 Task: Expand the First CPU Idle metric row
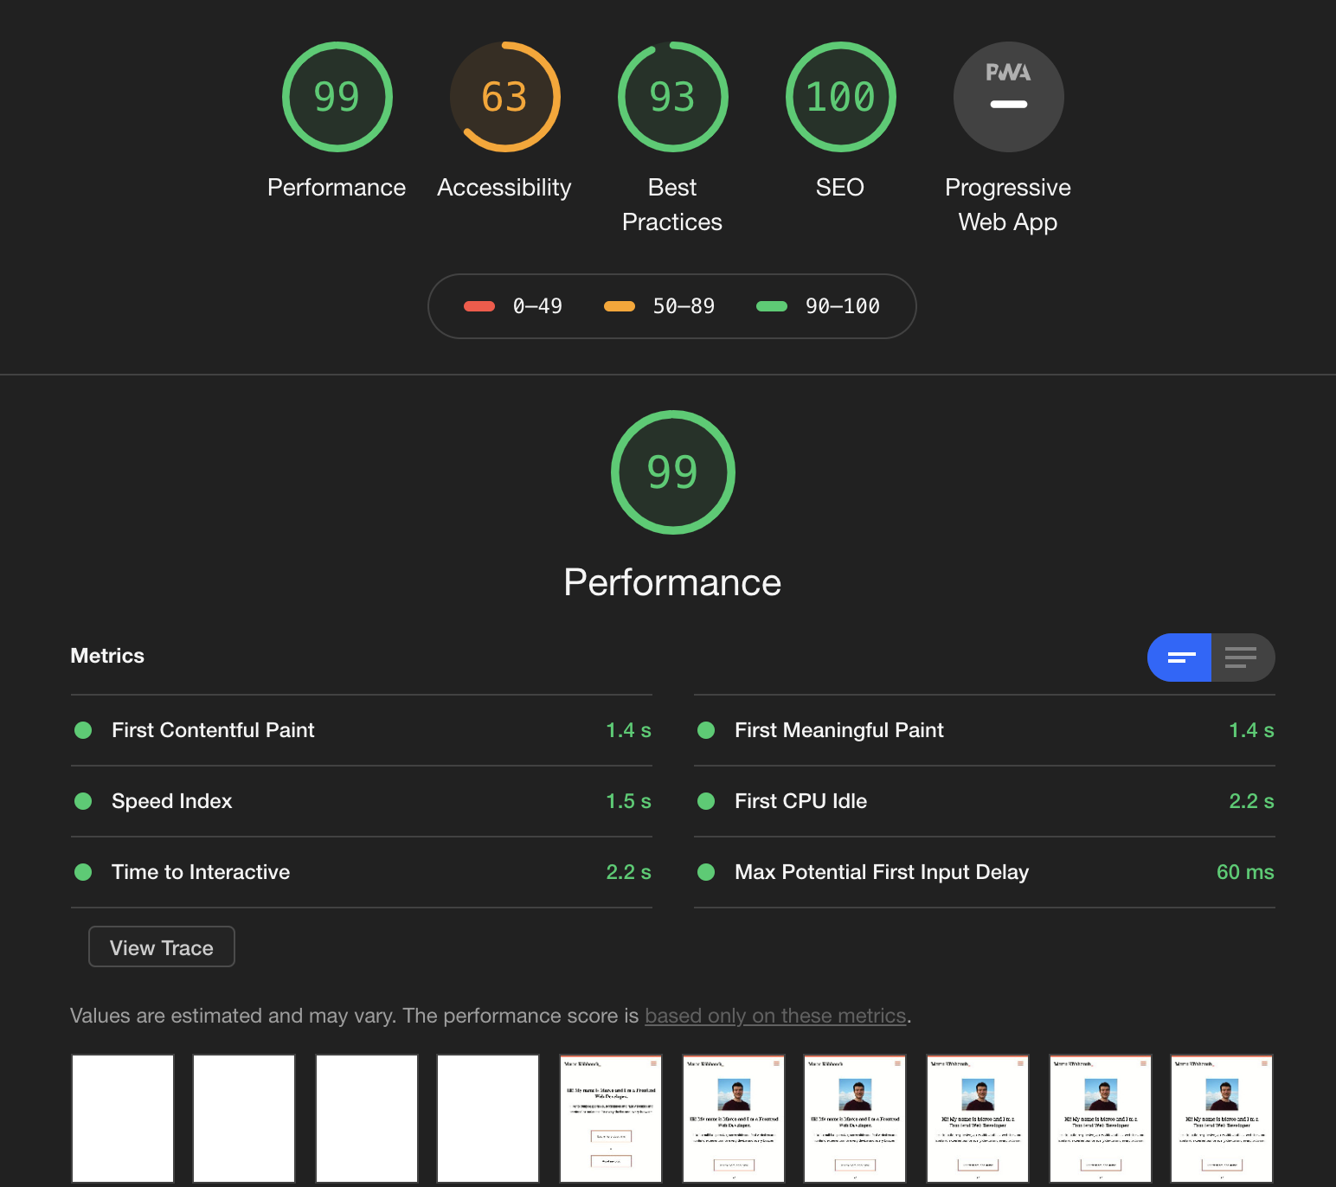(984, 801)
